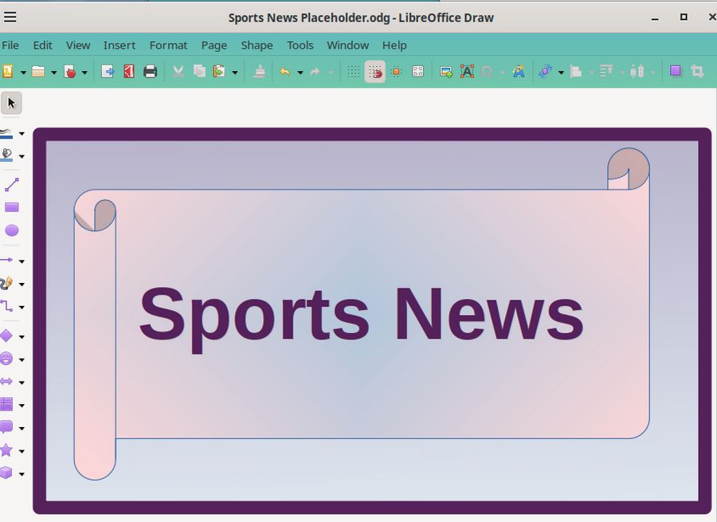Screen dimensions: 717x522
Task: Click the Sports News text
Action: click(x=361, y=315)
